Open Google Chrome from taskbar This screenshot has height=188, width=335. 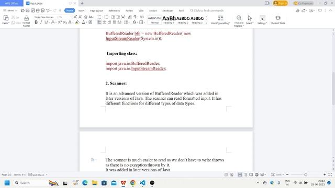tap(133, 183)
